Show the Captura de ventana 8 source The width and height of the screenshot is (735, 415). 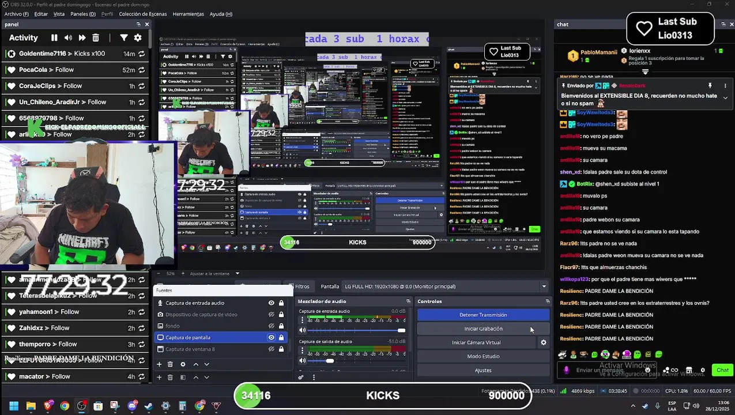tap(271, 349)
